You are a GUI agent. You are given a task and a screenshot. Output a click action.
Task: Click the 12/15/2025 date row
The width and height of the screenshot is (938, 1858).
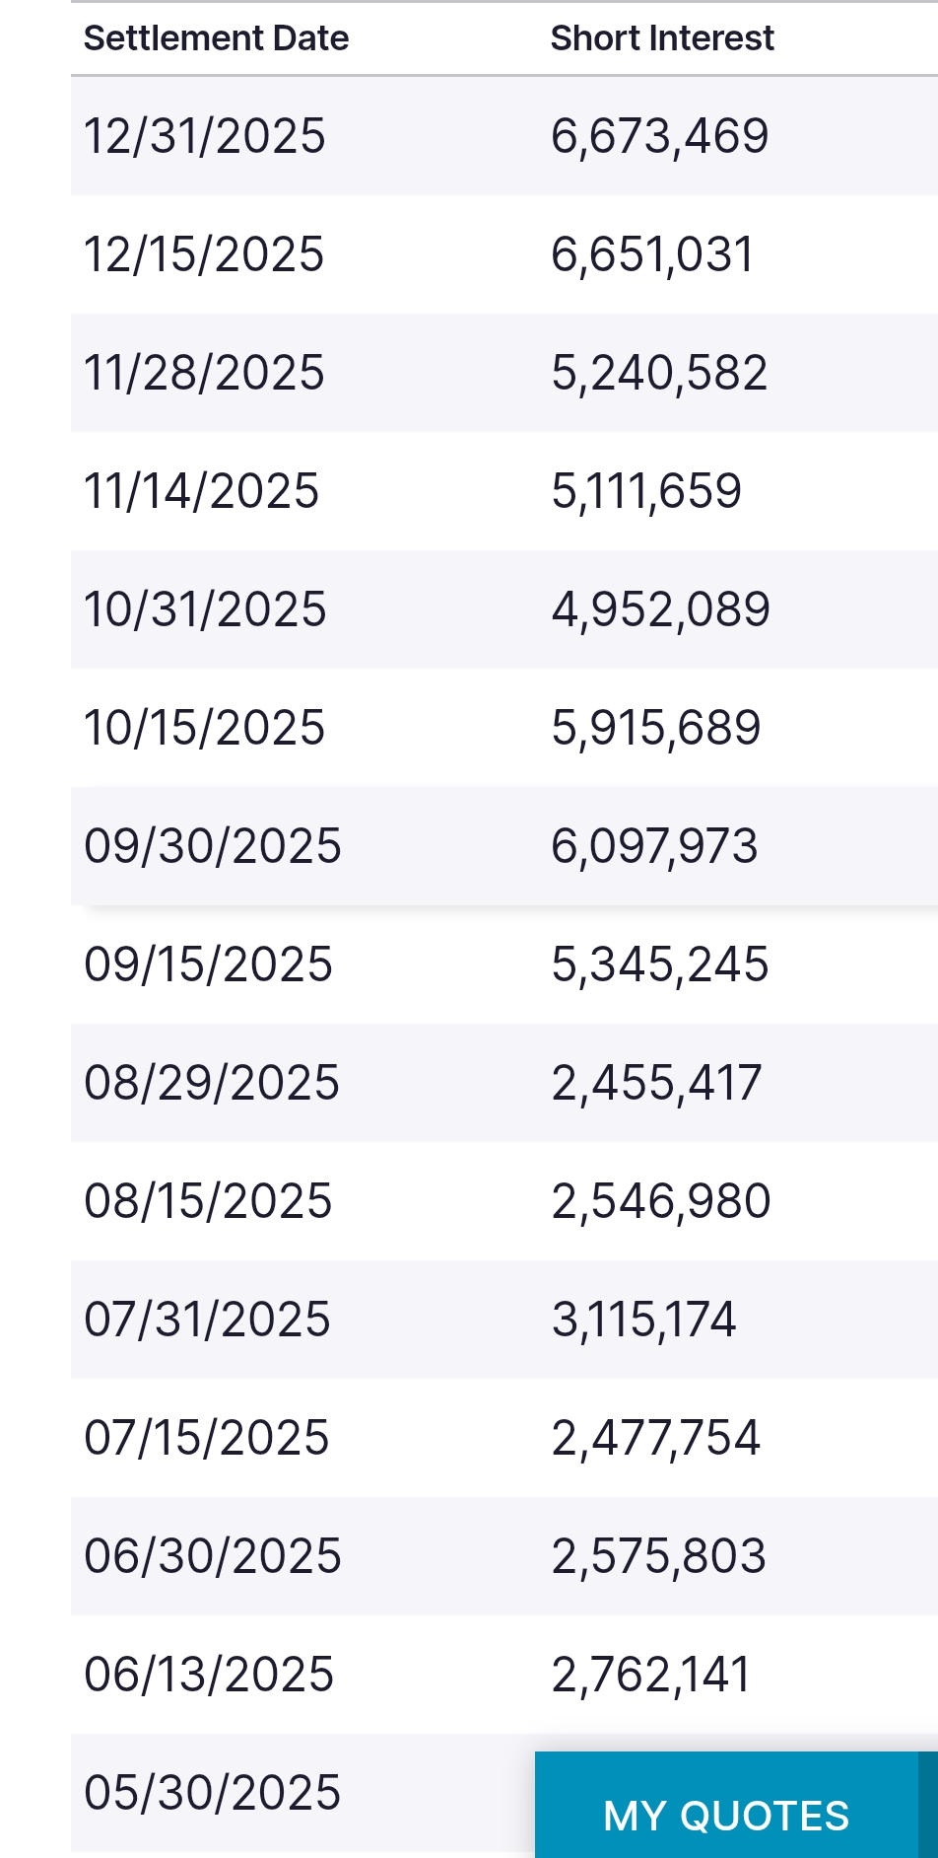point(504,254)
